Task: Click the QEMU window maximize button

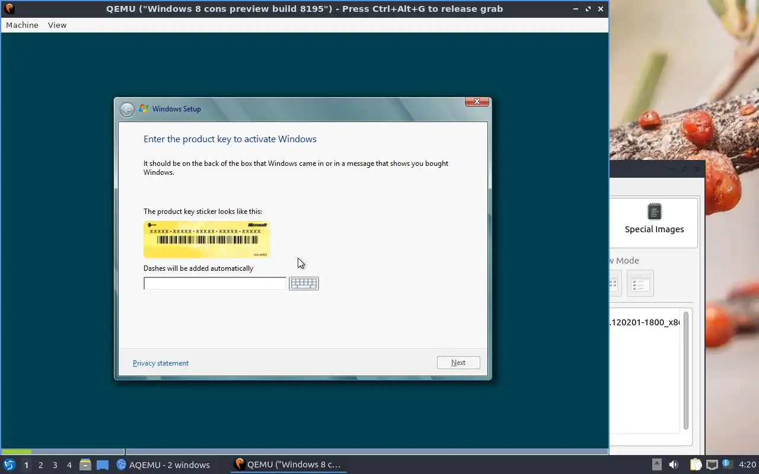Action: pyautogui.click(x=588, y=9)
